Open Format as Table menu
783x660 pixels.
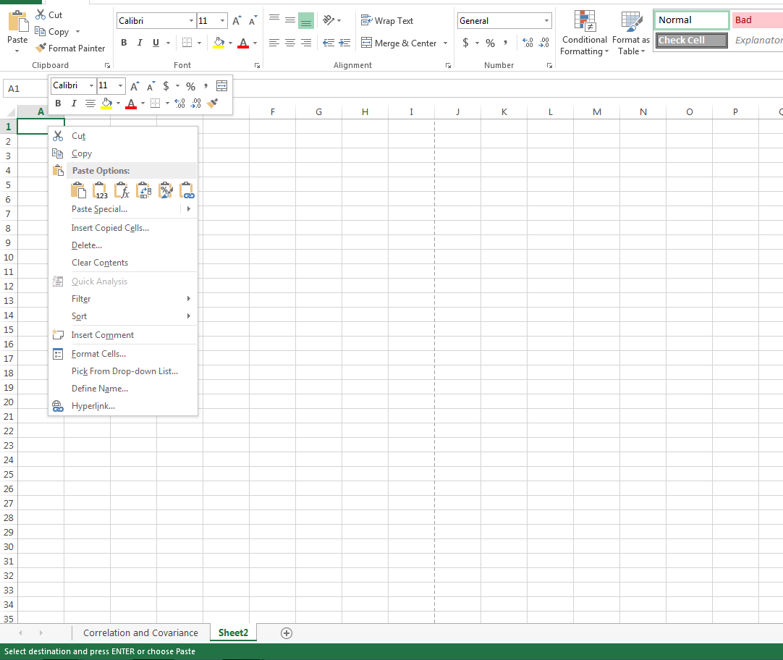click(631, 33)
